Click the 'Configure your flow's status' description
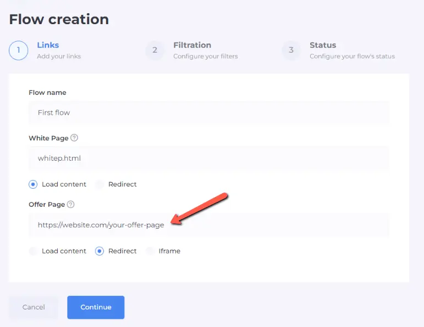The height and width of the screenshot is (327, 424). tap(352, 56)
